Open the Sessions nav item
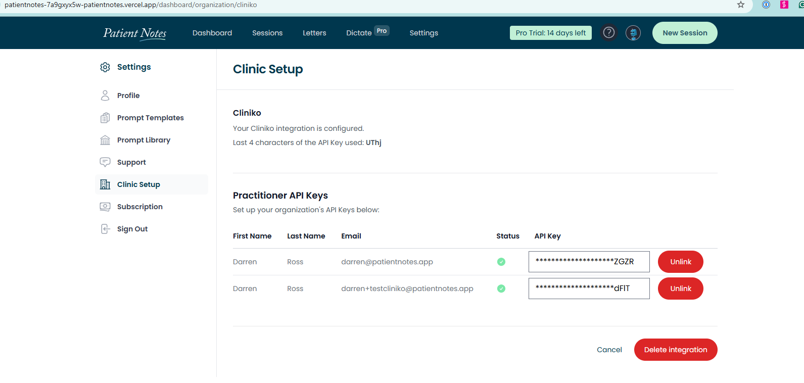This screenshot has height=383, width=804. coord(267,33)
